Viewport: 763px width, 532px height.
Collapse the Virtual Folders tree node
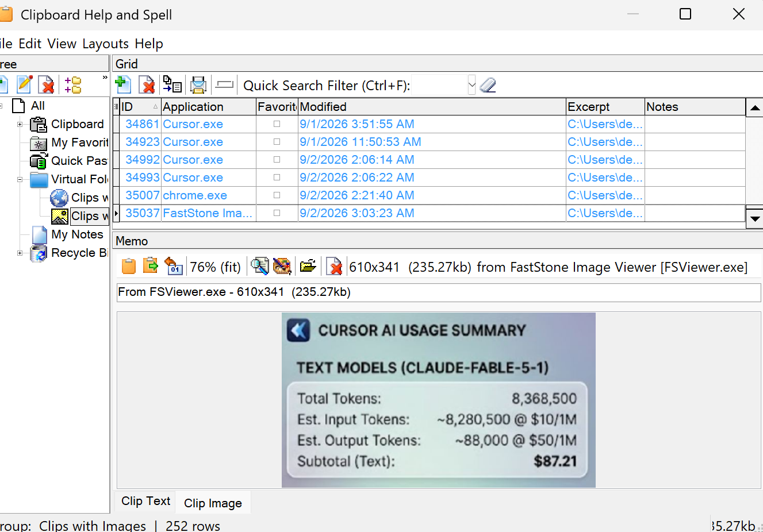point(20,179)
